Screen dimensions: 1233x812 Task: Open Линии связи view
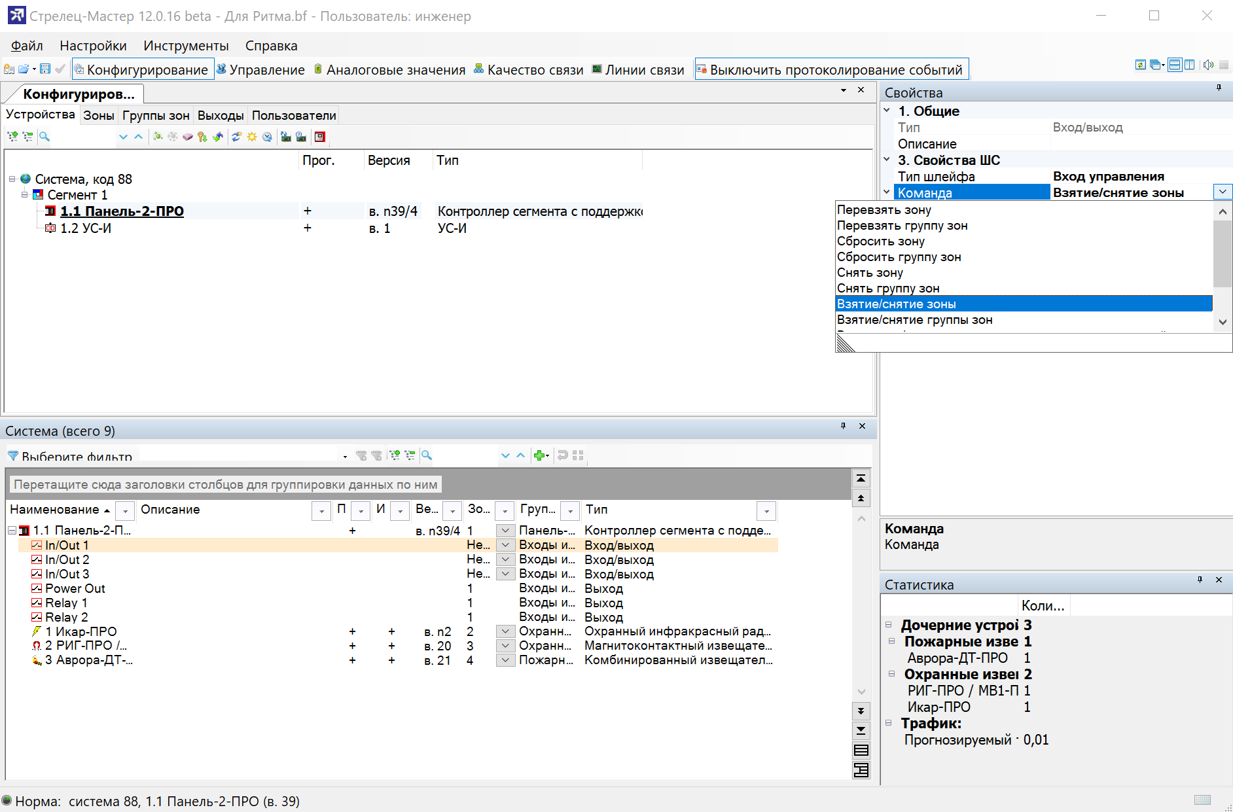638,69
